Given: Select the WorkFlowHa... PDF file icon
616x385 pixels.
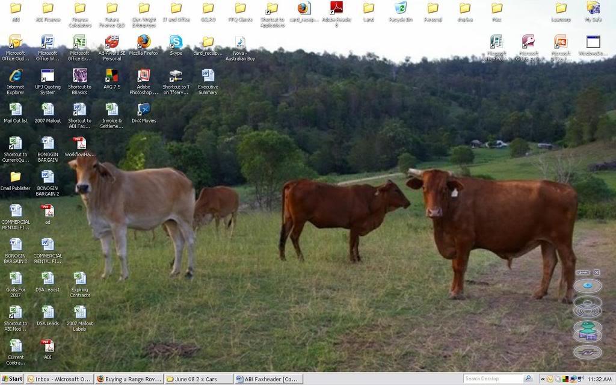Looking at the screenshot, I should (79, 143).
